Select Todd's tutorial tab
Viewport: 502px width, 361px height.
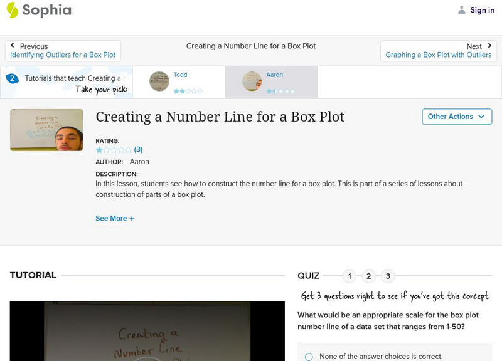(x=179, y=82)
